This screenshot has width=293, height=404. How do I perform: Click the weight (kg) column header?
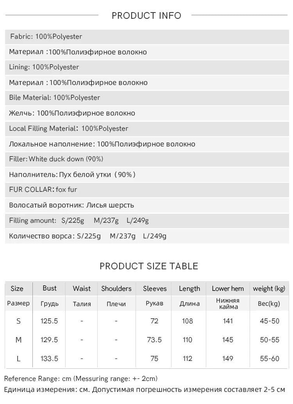(269, 289)
